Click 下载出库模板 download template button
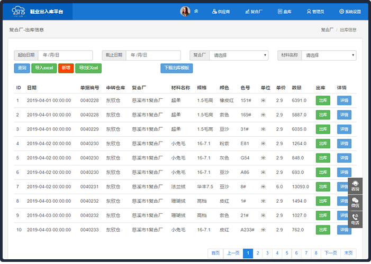This screenshot has width=371, height=264. (177, 68)
